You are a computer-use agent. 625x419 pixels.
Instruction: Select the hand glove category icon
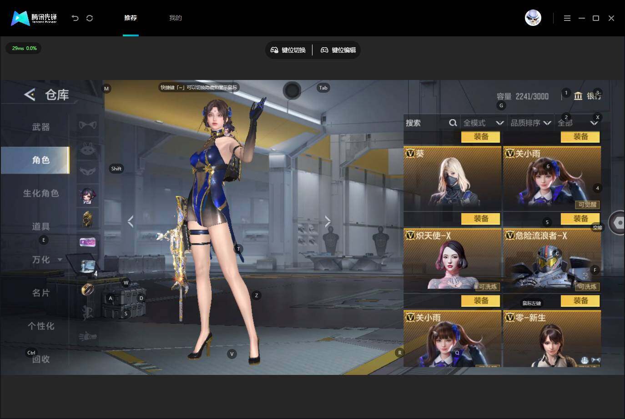click(88, 336)
